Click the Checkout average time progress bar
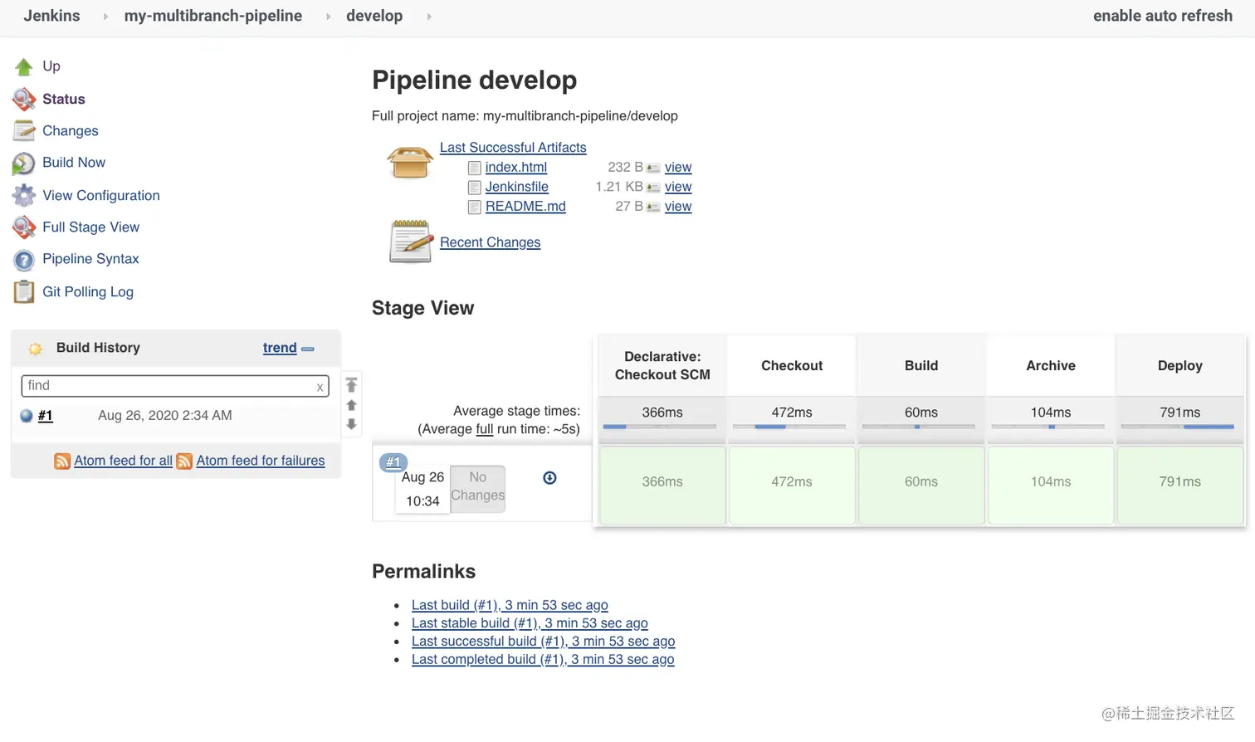The height and width of the screenshot is (742, 1255). [789, 427]
